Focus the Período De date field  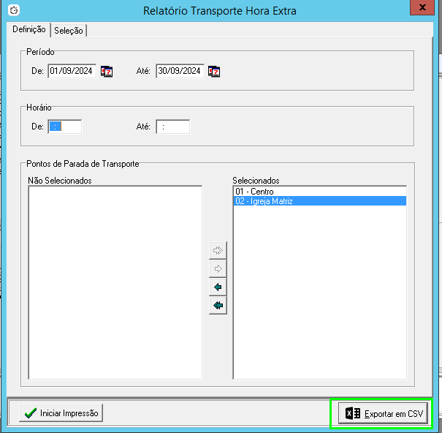[x=72, y=71]
